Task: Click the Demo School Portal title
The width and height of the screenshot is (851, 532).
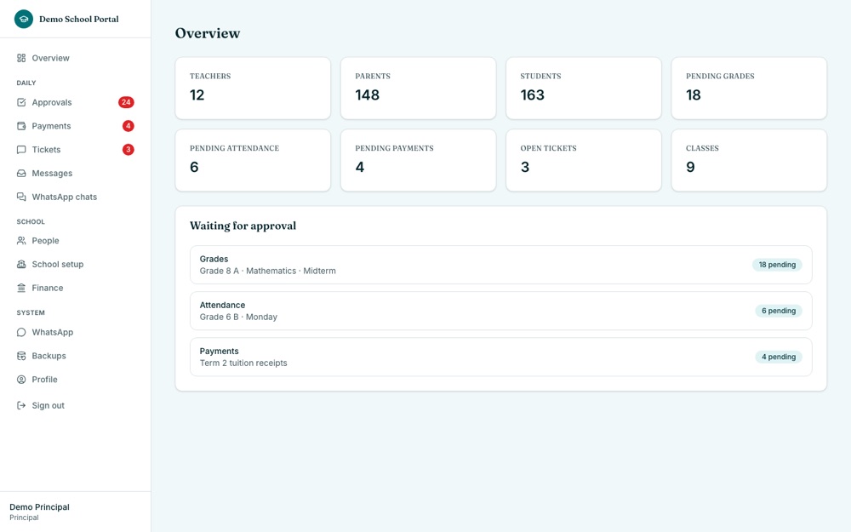Action: click(x=78, y=19)
